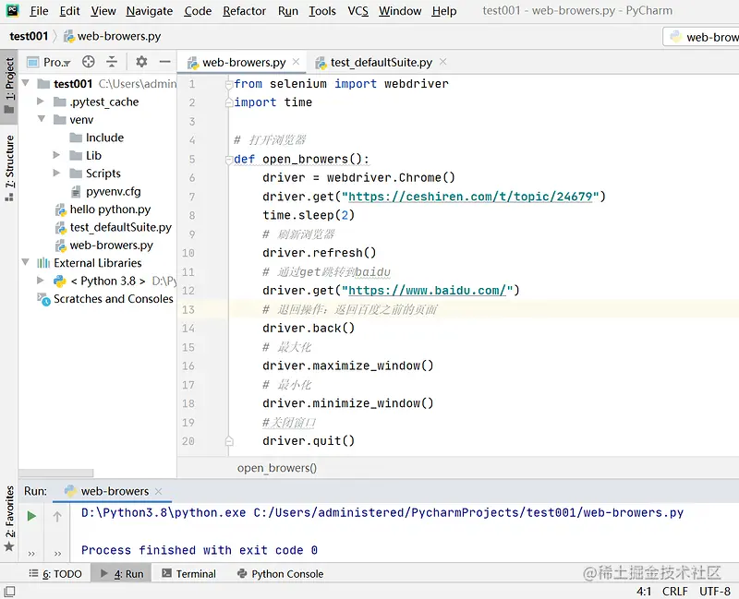This screenshot has height=599, width=739.
Task: Open the Tools menu
Action: (322, 11)
